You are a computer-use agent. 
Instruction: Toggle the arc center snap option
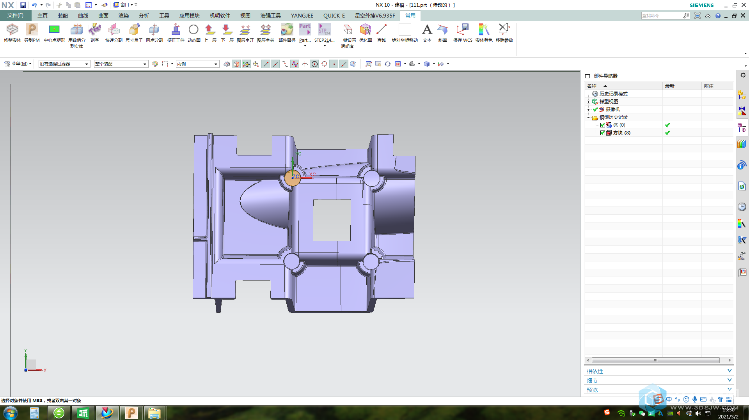[314, 64]
